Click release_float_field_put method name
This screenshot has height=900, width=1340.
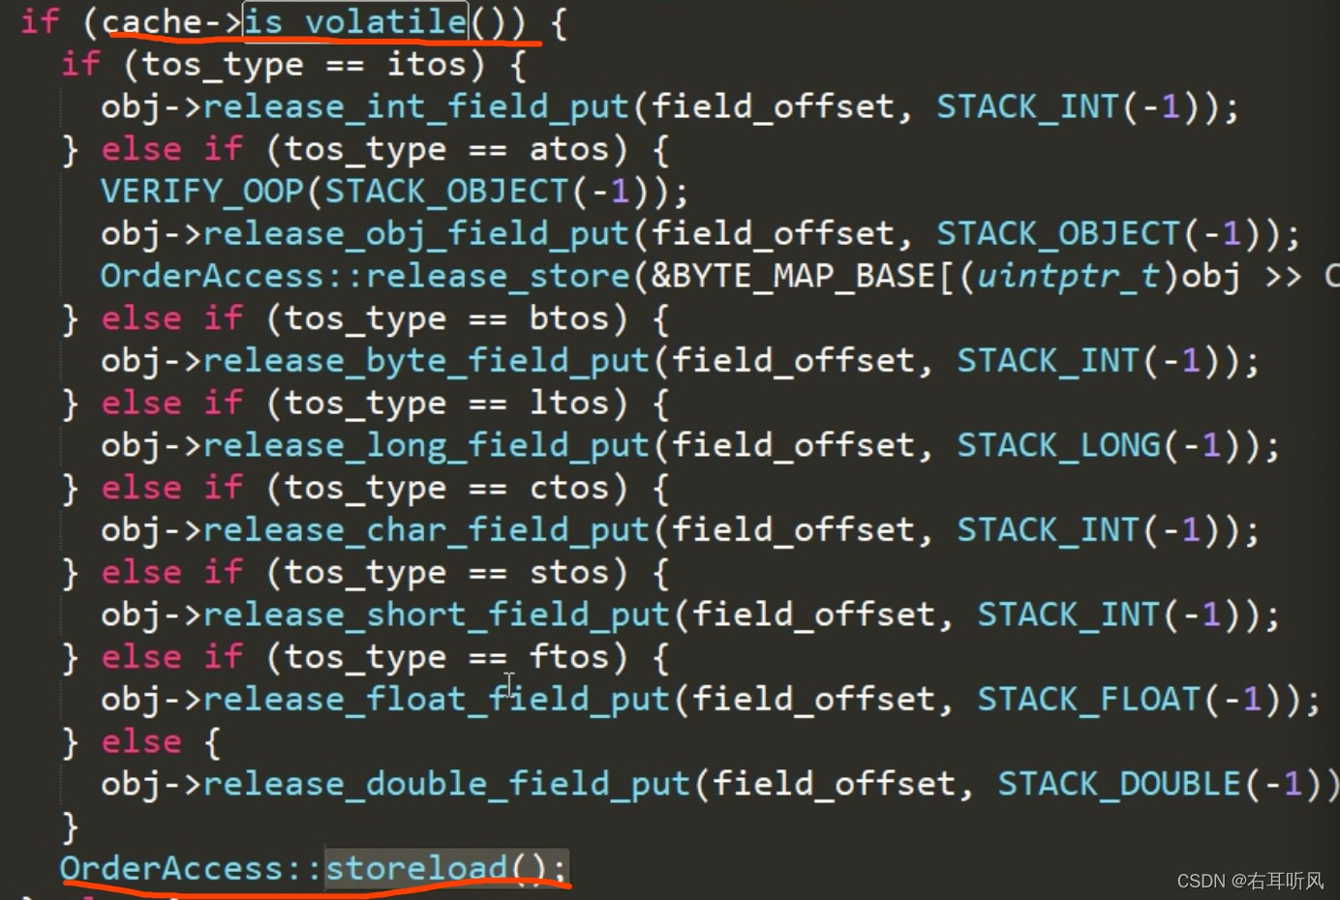[437, 700]
